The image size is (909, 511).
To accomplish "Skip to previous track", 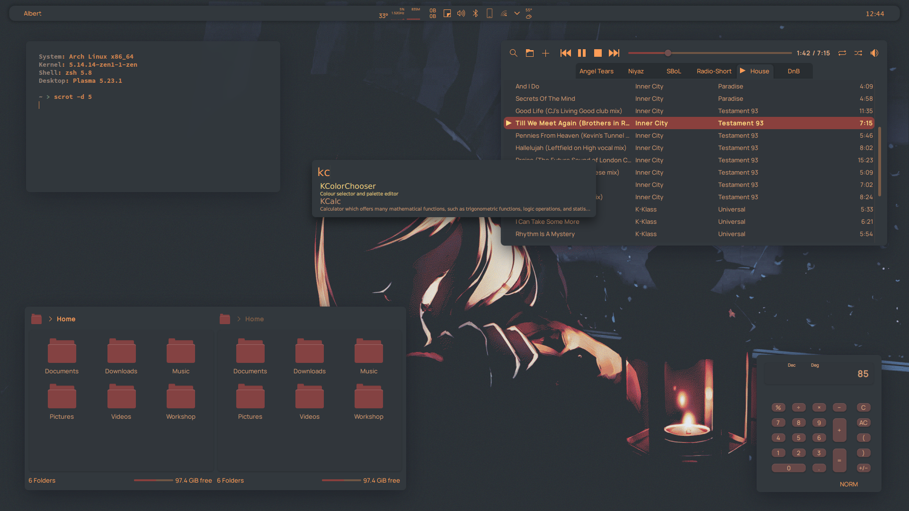I will click(565, 53).
